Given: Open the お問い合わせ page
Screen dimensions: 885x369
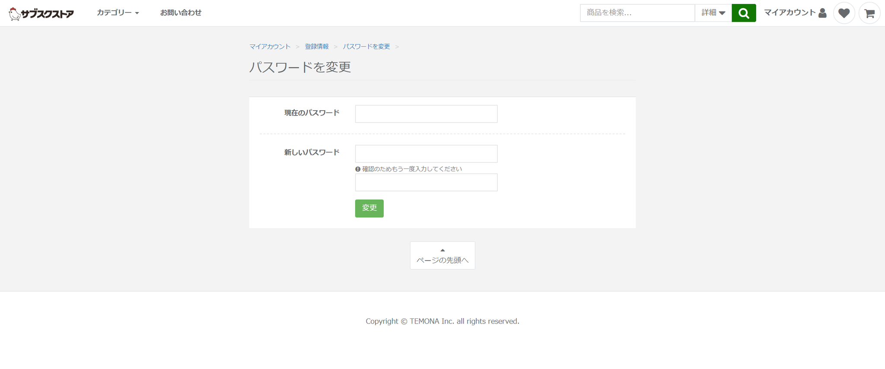Looking at the screenshot, I should 181,13.
